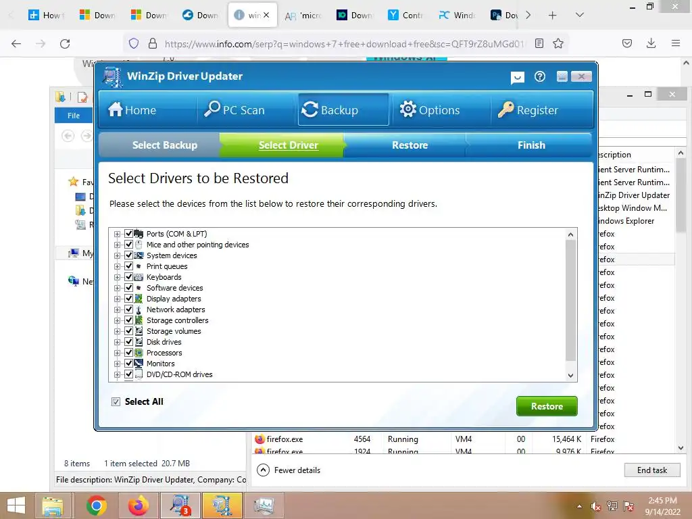Screen dimensions: 692x519
Task: Expand the Processors tree node
Action: 117,353
